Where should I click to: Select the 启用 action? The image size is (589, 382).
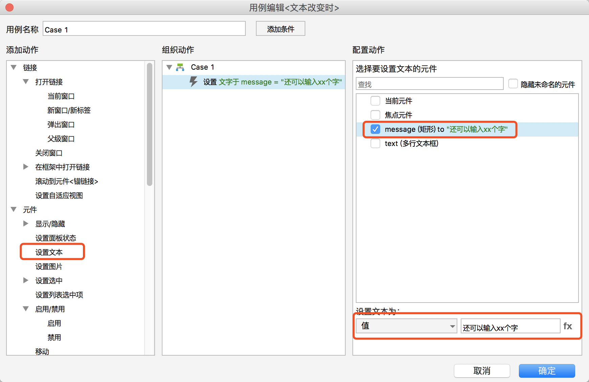[x=54, y=324]
